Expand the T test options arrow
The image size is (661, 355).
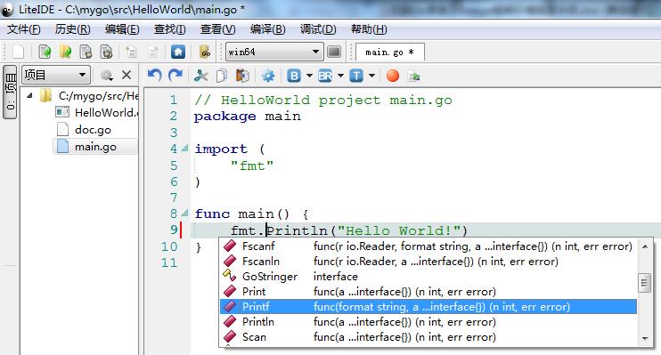point(371,76)
